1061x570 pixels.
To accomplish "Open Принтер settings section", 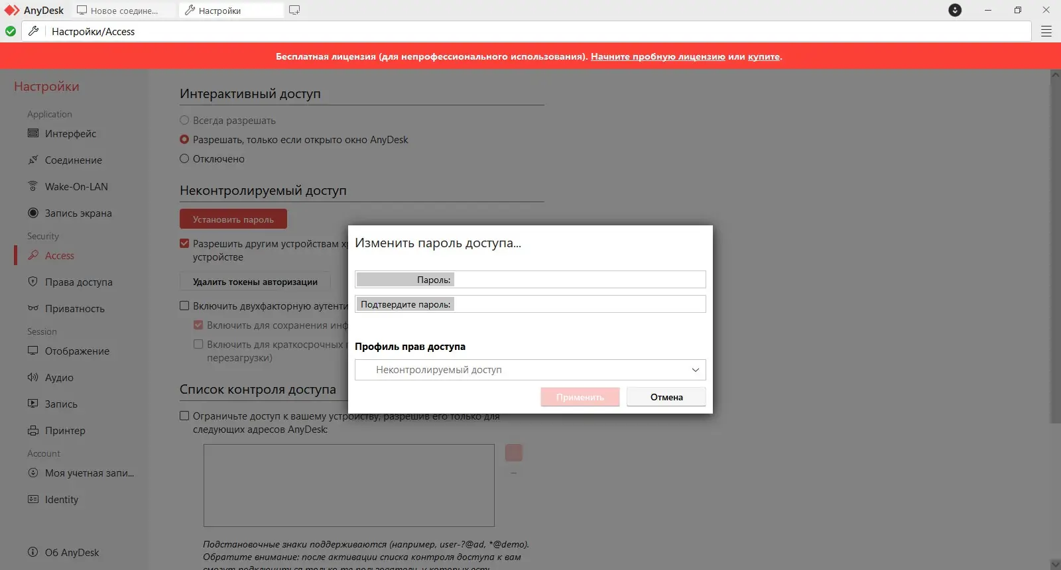I will pos(65,430).
